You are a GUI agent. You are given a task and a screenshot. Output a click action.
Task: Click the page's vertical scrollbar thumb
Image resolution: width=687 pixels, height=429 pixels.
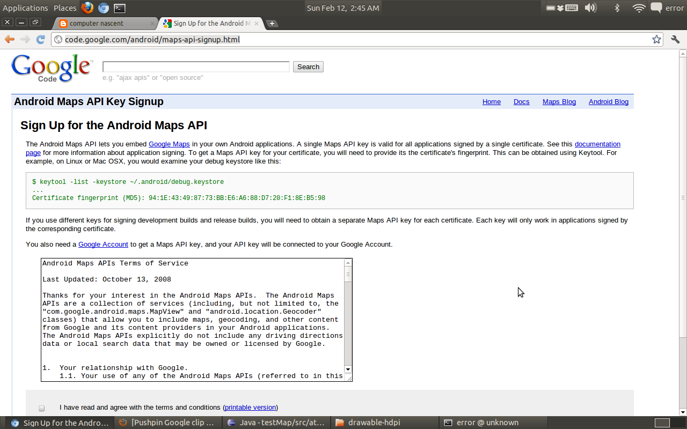pyautogui.click(x=683, y=197)
